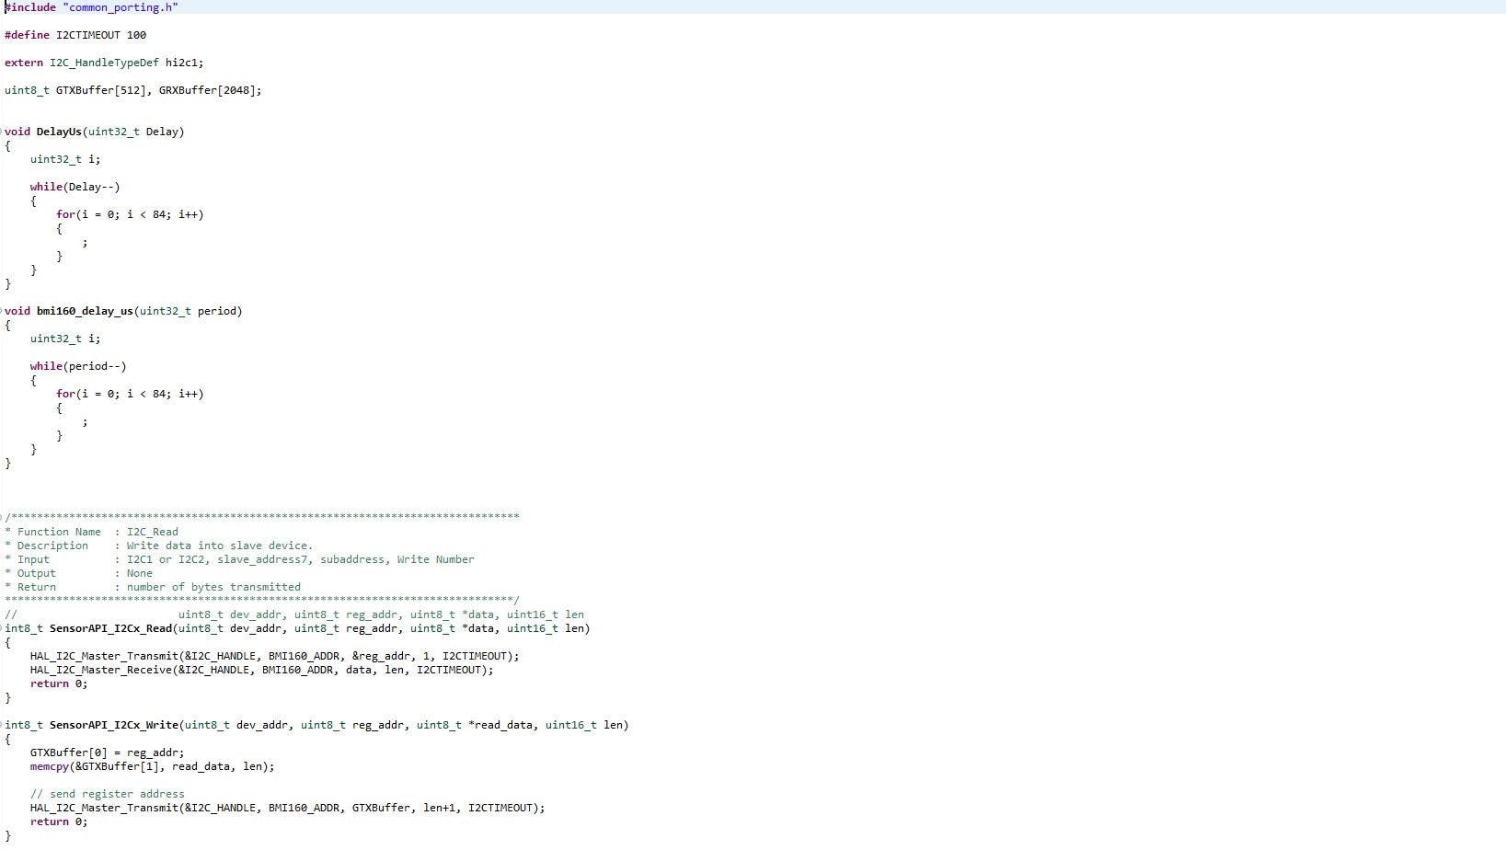
Task: Click "Function Name" in the comment header
Action: coord(59,532)
